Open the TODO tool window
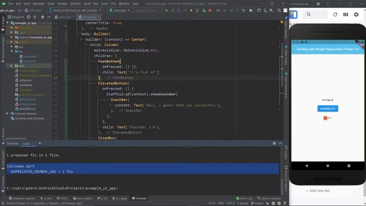This screenshot has width=366, height=206. pyautogui.click(x=62, y=199)
